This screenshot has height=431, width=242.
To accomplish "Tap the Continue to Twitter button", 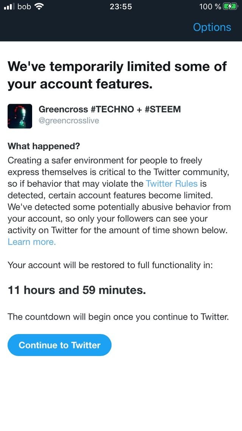I will (x=59, y=345).
